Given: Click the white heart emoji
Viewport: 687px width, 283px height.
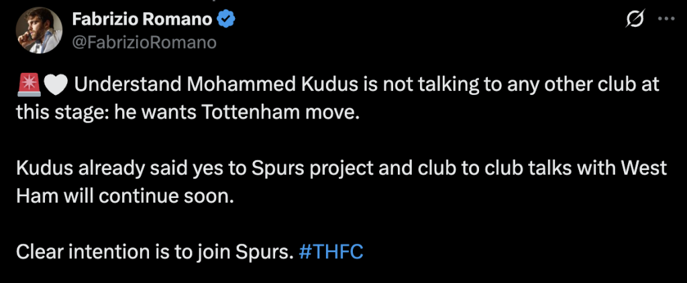Looking at the screenshot, I should click(x=53, y=86).
